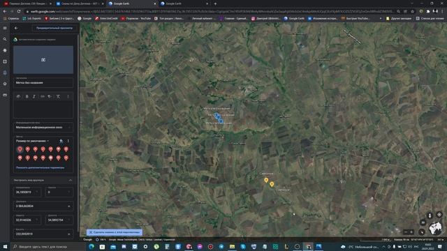Open the info window size dropdown
447x251 pixels.
[43, 127]
